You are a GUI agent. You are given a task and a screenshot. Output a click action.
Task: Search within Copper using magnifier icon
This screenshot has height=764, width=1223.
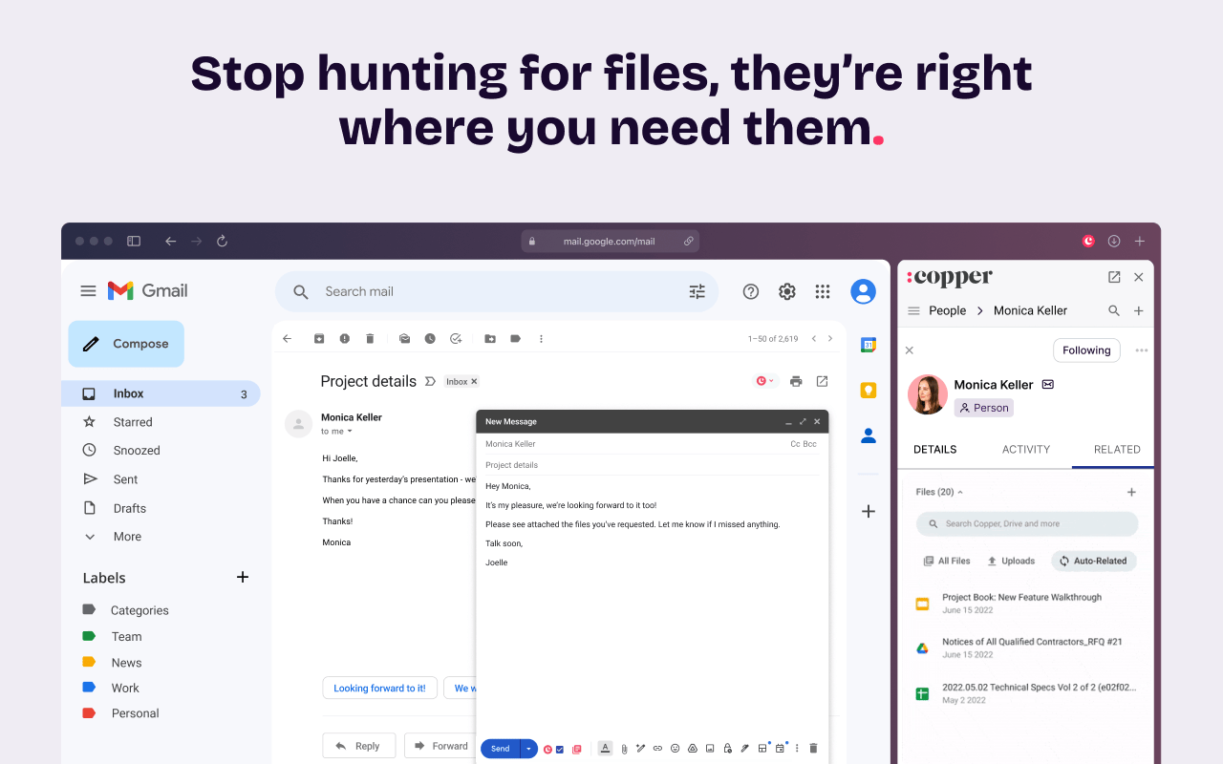1114,310
